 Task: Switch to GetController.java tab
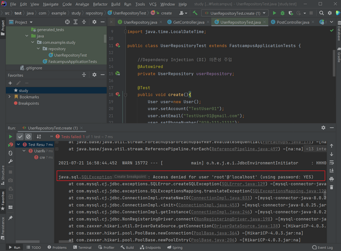[x=189, y=22]
